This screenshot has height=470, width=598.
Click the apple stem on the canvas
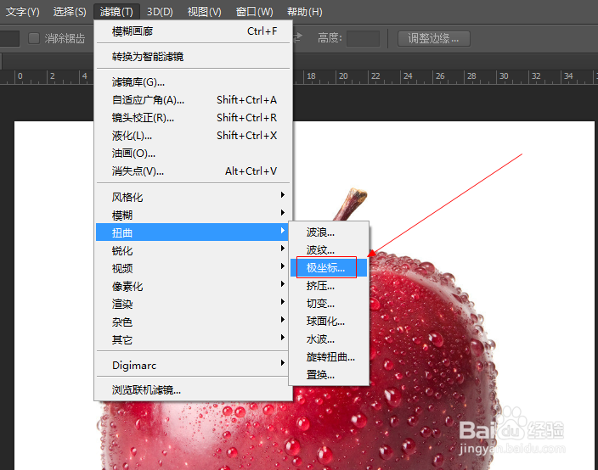click(352, 204)
